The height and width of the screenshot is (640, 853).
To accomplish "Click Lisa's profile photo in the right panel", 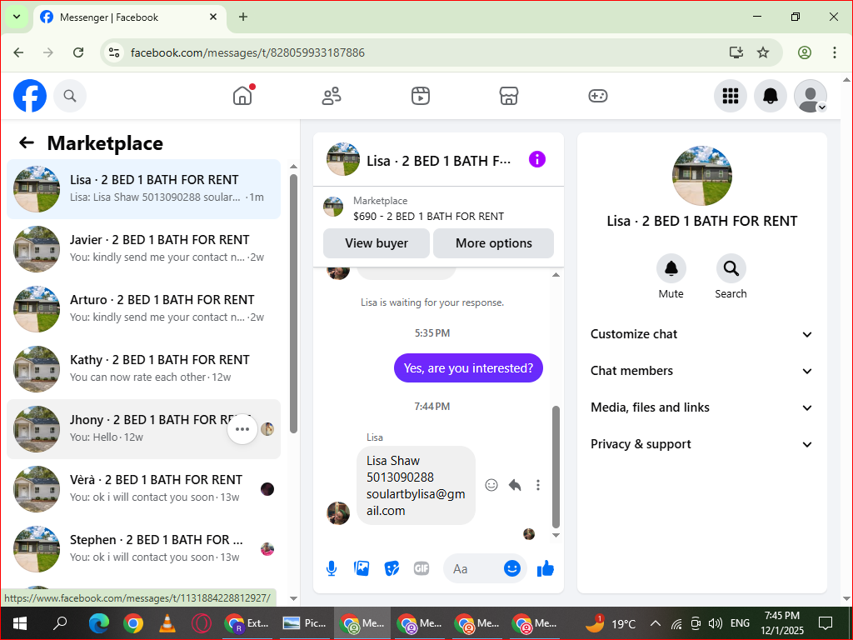I will 701,175.
